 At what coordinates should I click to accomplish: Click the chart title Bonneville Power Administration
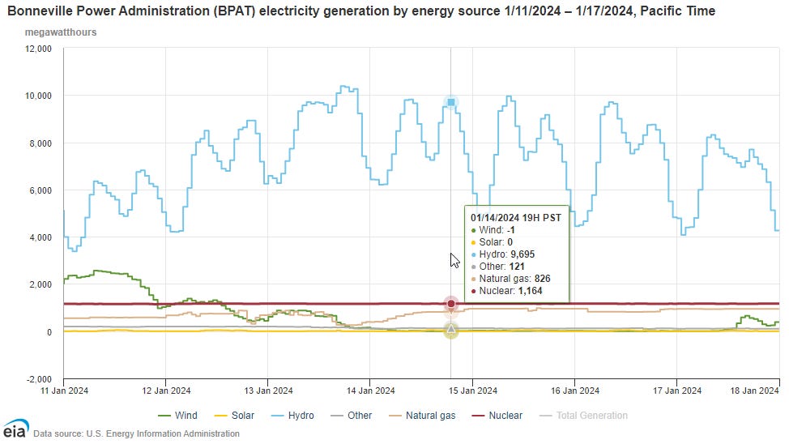pyautogui.click(x=361, y=11)
